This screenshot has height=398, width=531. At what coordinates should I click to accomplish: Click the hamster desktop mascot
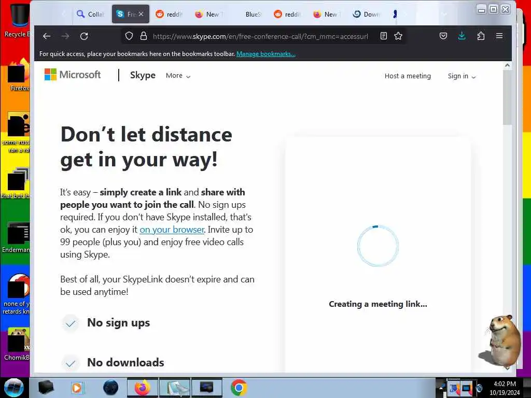click(500, 342)
